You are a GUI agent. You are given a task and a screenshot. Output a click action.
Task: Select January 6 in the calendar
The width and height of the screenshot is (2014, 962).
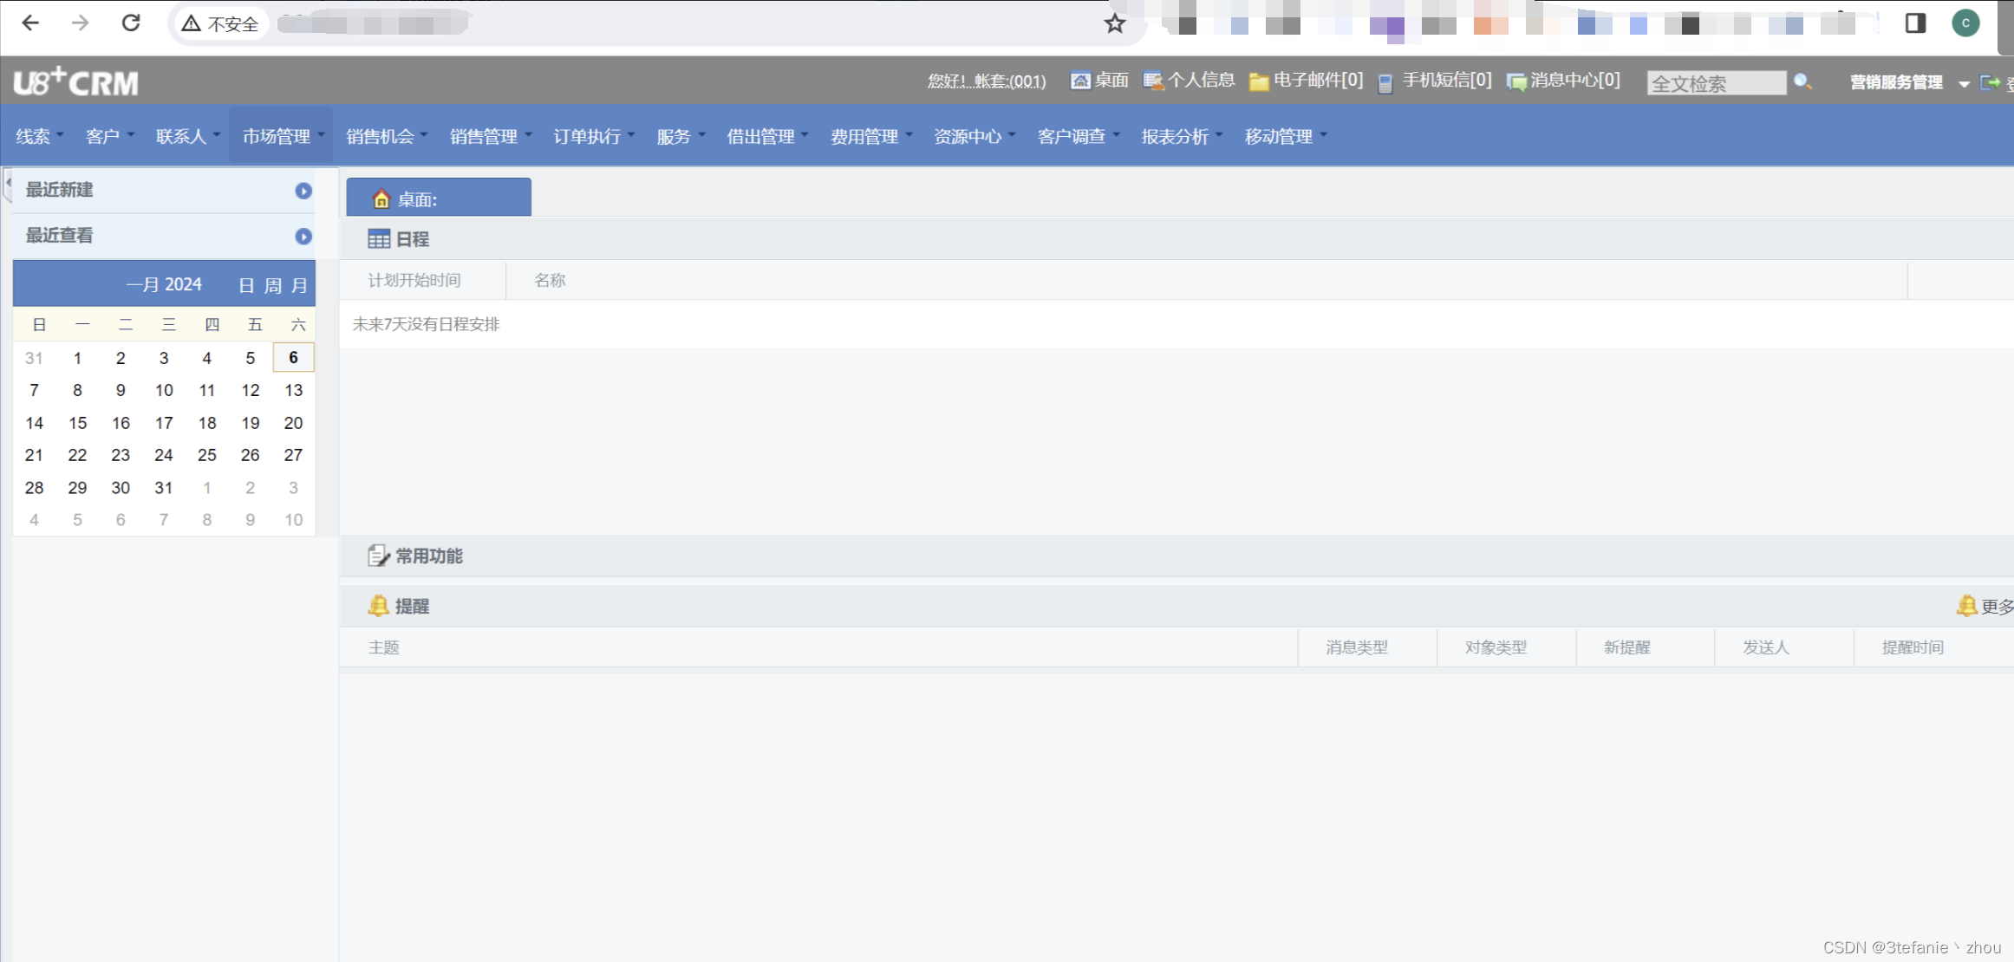pyautogui.click(x=294, y=357)
